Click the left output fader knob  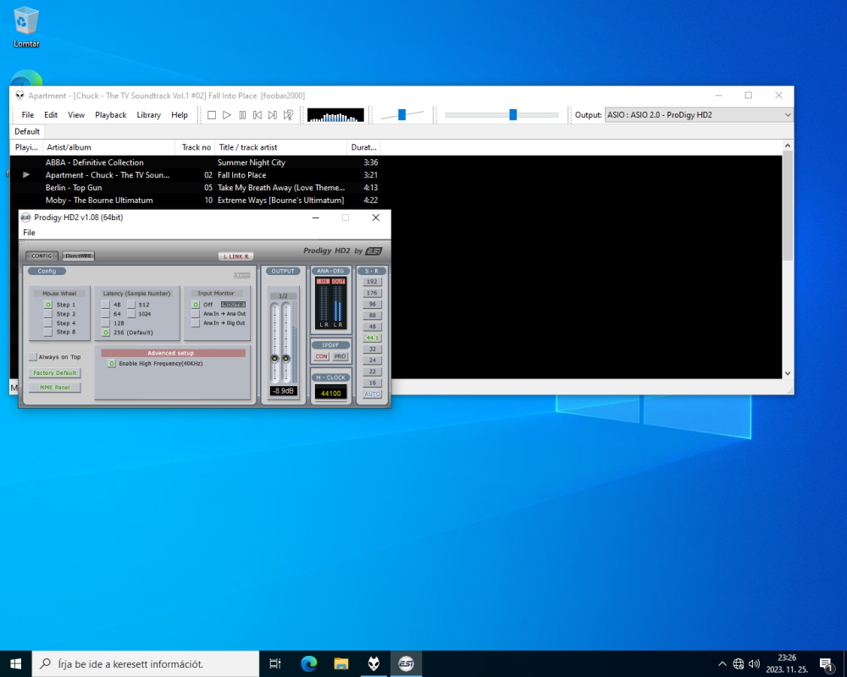click(x=274, y=359)
